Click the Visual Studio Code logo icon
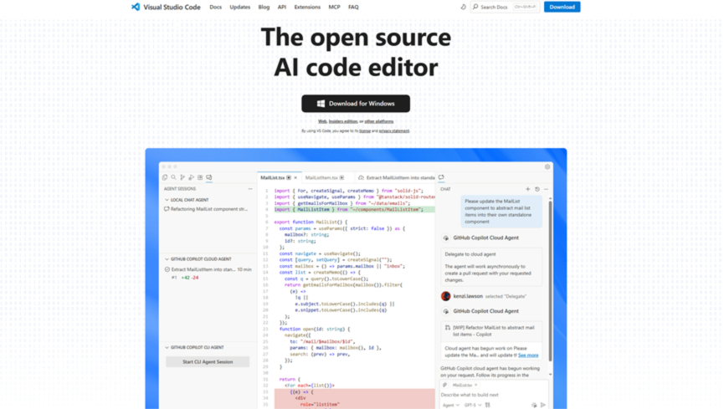 (136, 7)
